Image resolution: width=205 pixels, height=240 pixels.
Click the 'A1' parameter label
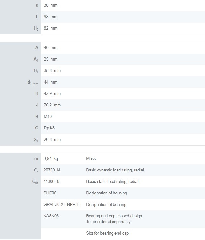(36, 59)
